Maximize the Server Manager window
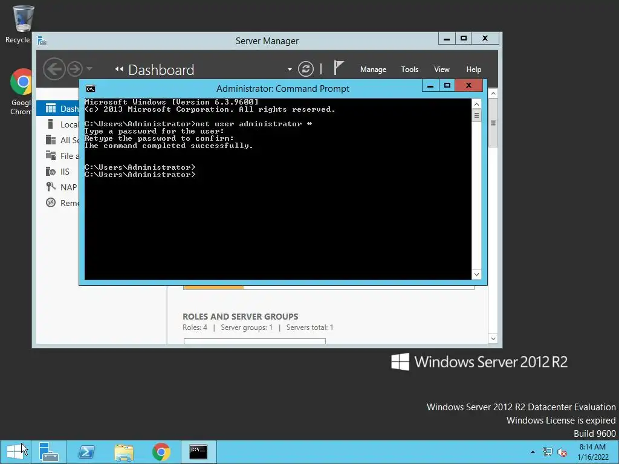This screenshot has width=619, height=464. pyautogui.click(x=464, y=39)
